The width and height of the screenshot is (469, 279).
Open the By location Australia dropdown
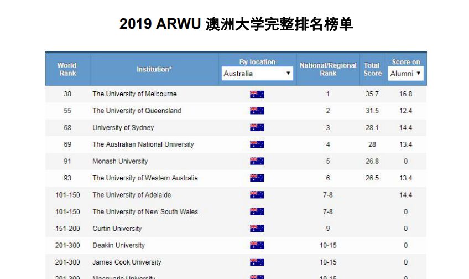click(x=257, y=74)
